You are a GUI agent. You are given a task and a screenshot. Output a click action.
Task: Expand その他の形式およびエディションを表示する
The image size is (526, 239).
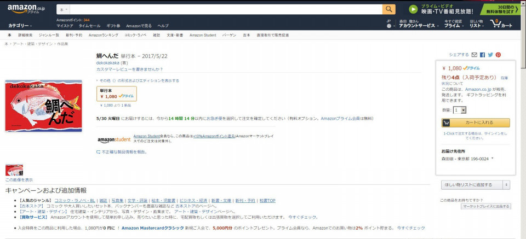[x=138, y=81]
